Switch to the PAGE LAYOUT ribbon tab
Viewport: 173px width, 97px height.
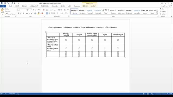(34, 6)
